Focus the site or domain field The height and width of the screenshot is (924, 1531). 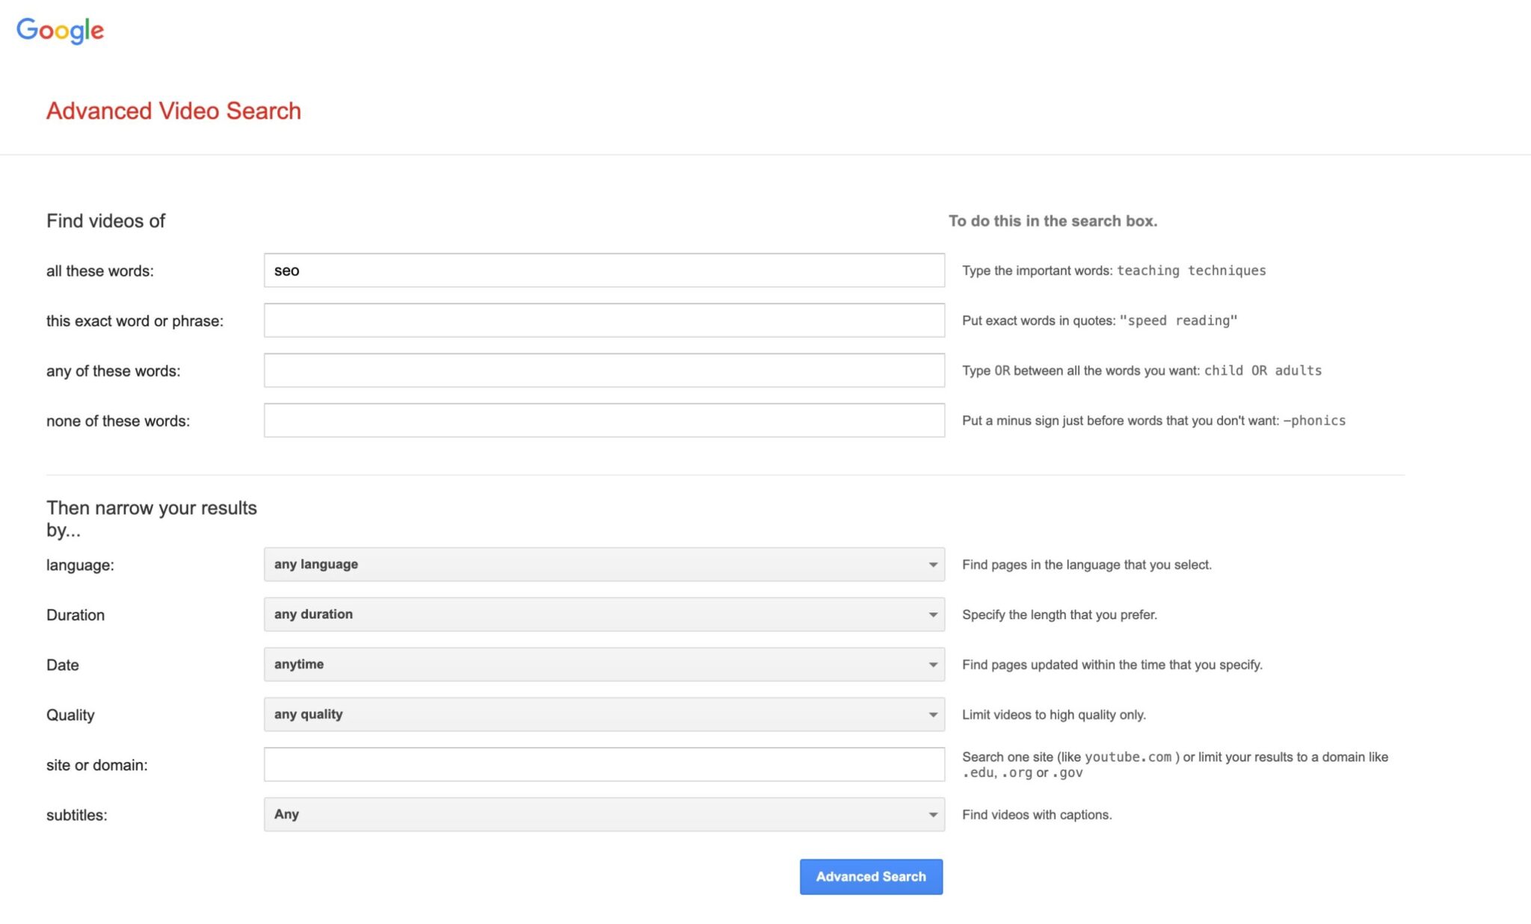coord(604,765)
